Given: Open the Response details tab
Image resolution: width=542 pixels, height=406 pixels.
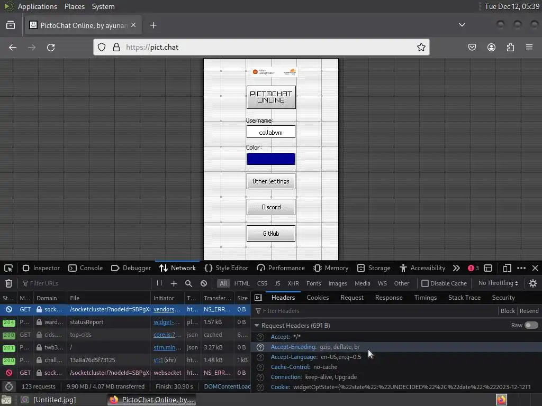Looking at the screenshot, I should point(389,298).
